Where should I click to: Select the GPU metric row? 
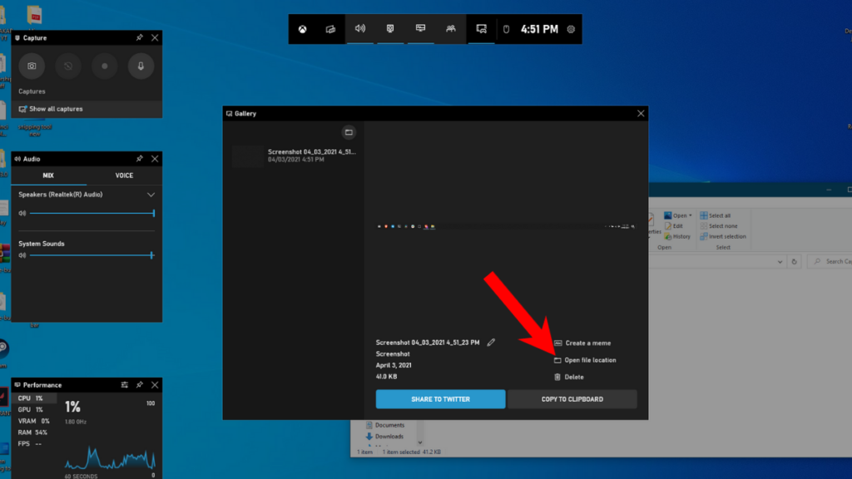coord(34,409)
